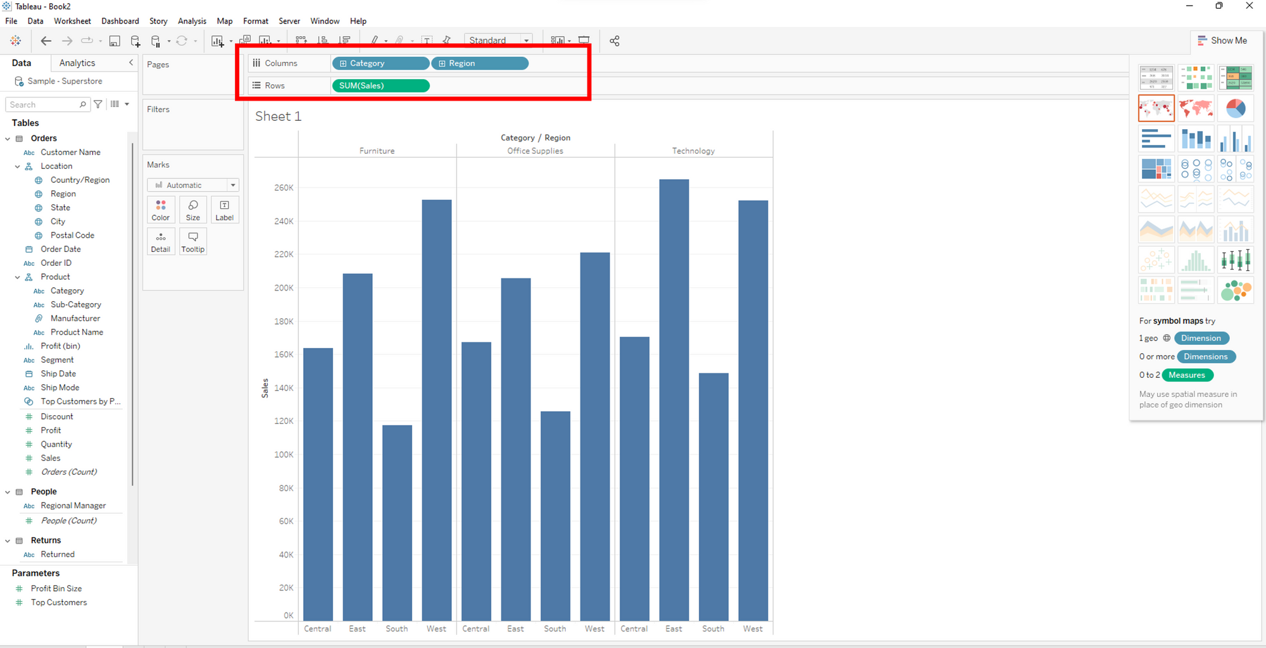Click the Label button in Marks
The image size is (1266, 648).
coord(224,210)
